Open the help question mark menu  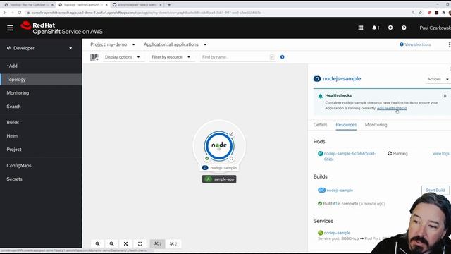[x=404, y=28]
